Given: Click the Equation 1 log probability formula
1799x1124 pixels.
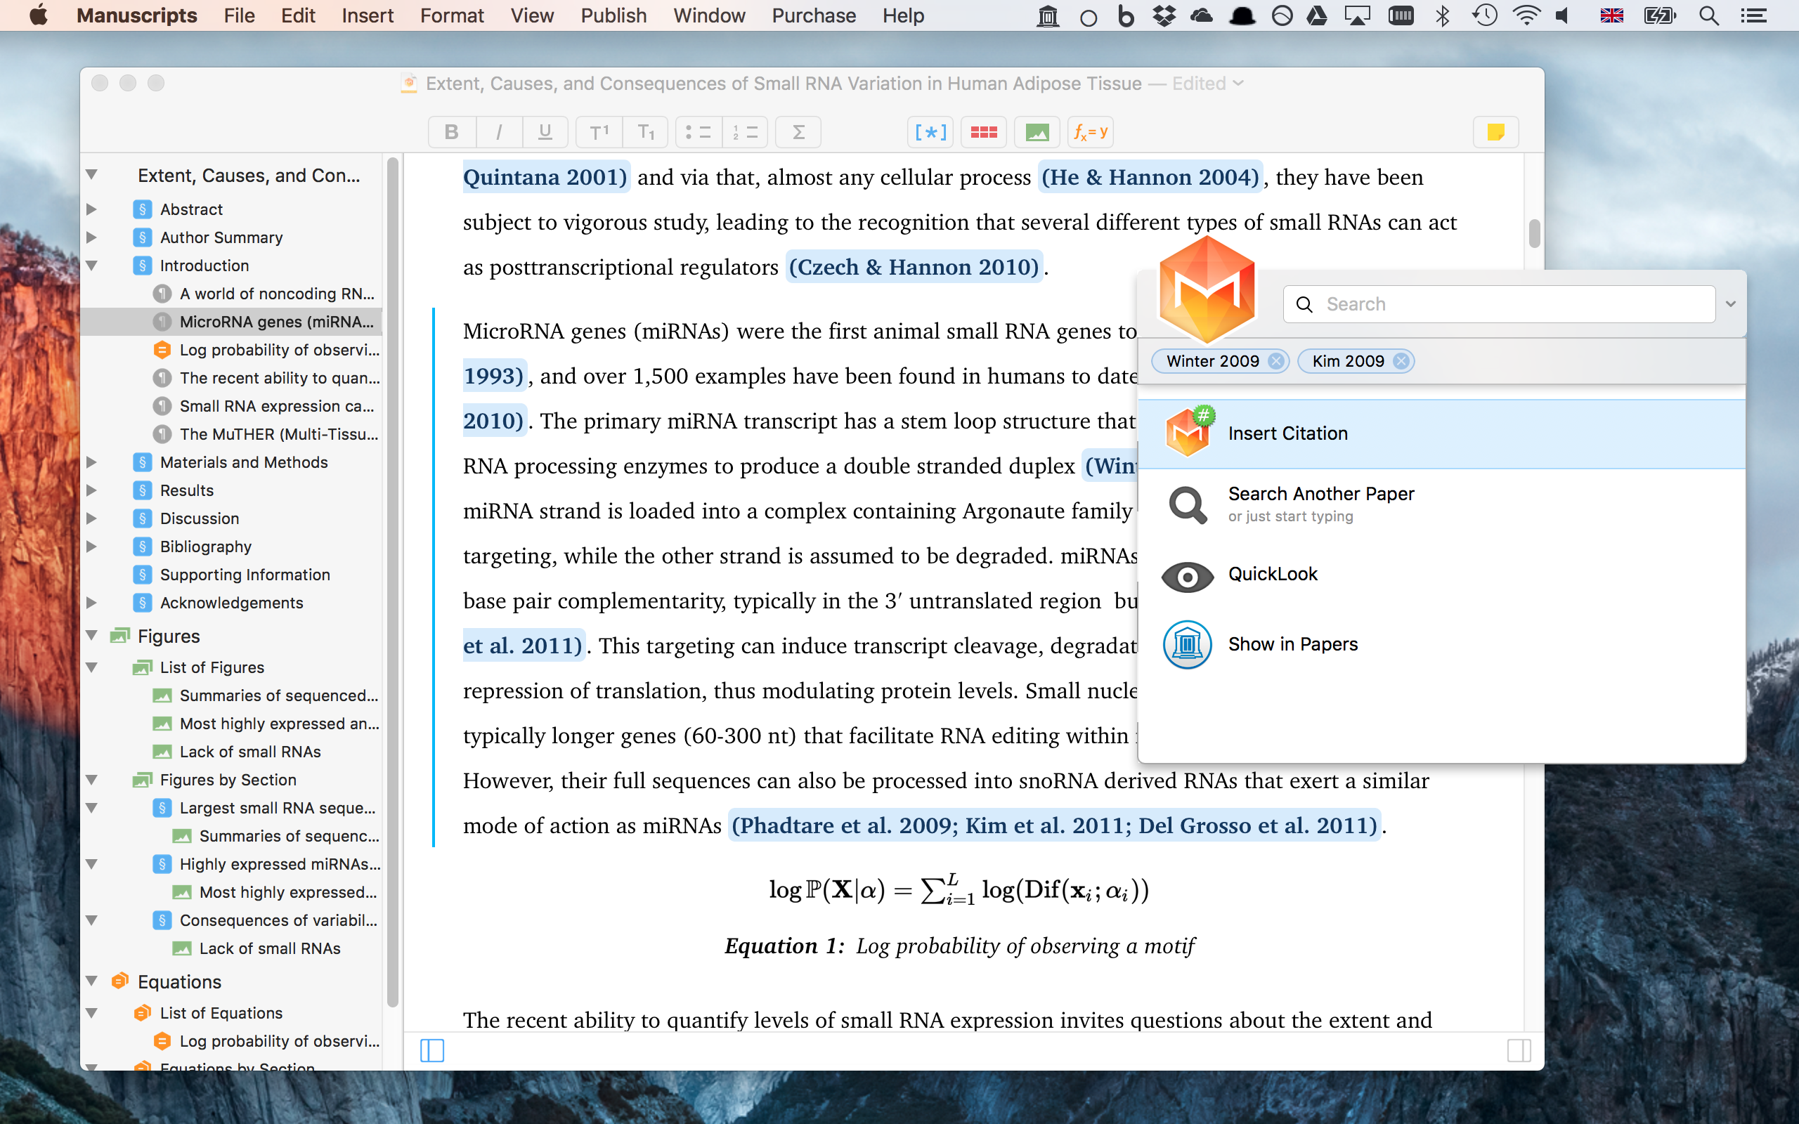Looking at the screenshot, I should (959, 889).
